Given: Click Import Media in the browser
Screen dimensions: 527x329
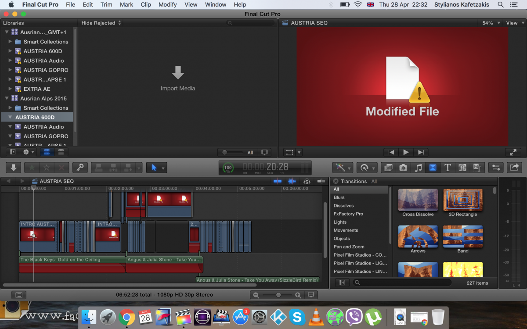Looking at the screenshot, I should pyautogui.click(x=178, y=79).
